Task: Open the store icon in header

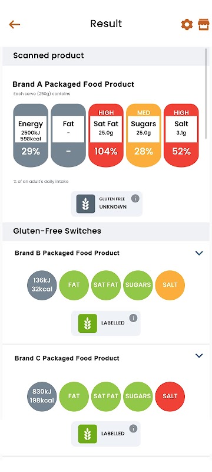Action: [204, 24]
